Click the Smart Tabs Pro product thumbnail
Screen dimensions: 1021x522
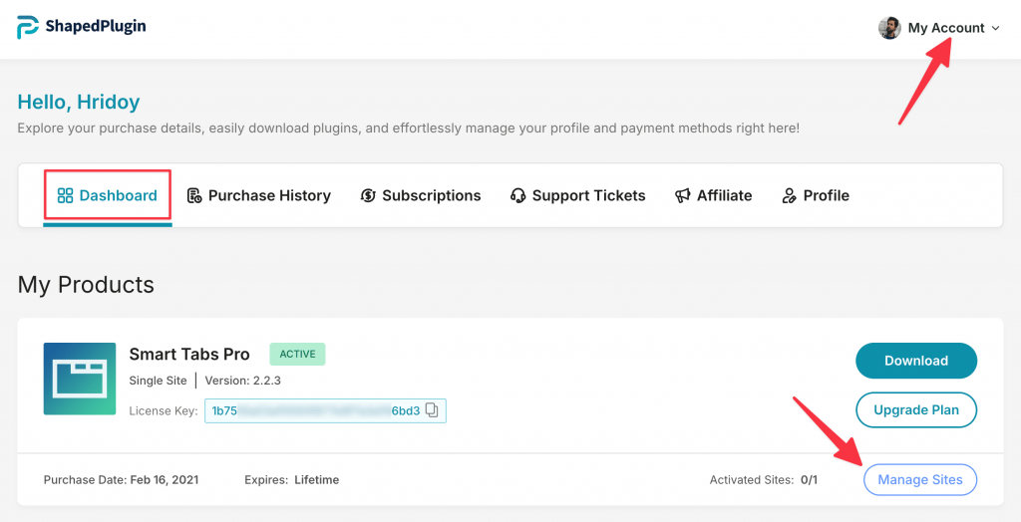(80, 379)
